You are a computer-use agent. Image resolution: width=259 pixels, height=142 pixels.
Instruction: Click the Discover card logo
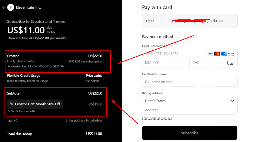point(231,54)
